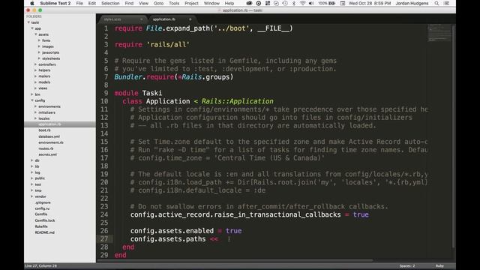
Task: Expand the db folder
Action: point(32,160)
